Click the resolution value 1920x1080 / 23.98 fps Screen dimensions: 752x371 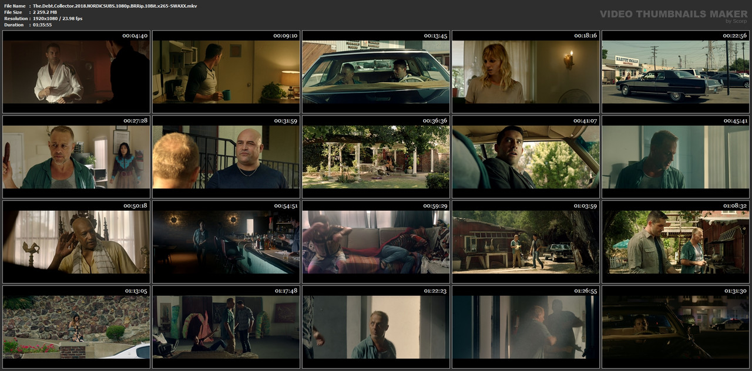[58, 18]
